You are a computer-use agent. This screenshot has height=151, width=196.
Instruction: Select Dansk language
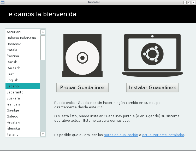pos(23,62)
